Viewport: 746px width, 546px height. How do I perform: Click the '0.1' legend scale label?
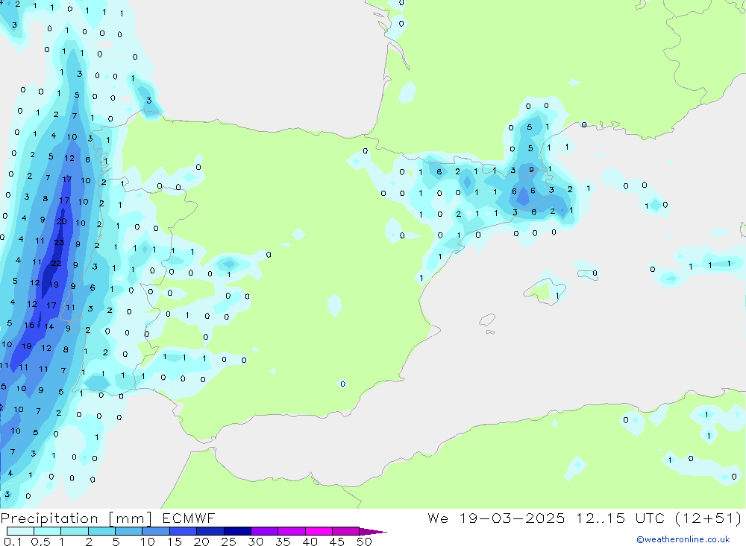(x=13, y=542)
